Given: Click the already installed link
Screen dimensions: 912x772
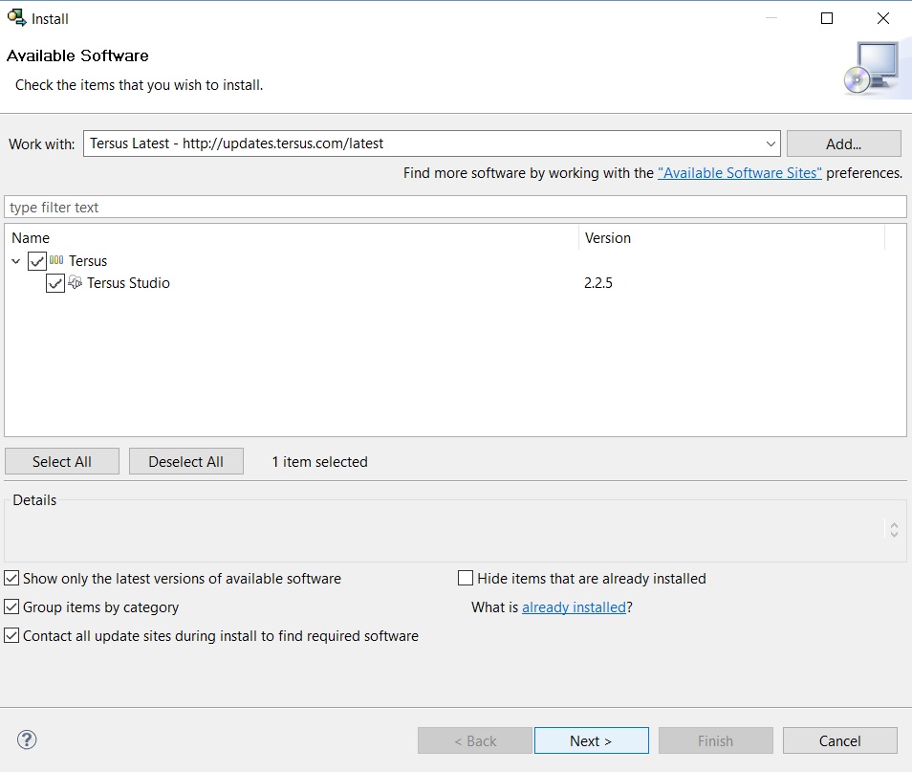Looking at the screenshot, I should (574, 607).
